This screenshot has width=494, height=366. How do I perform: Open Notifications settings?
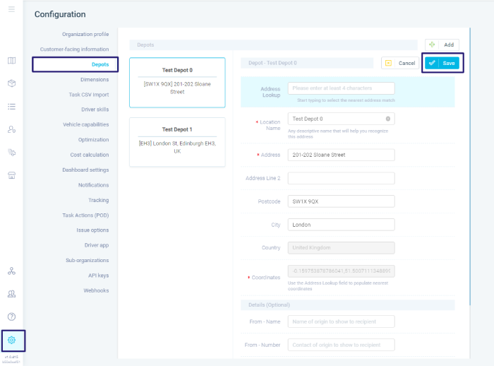pos(93,185)
